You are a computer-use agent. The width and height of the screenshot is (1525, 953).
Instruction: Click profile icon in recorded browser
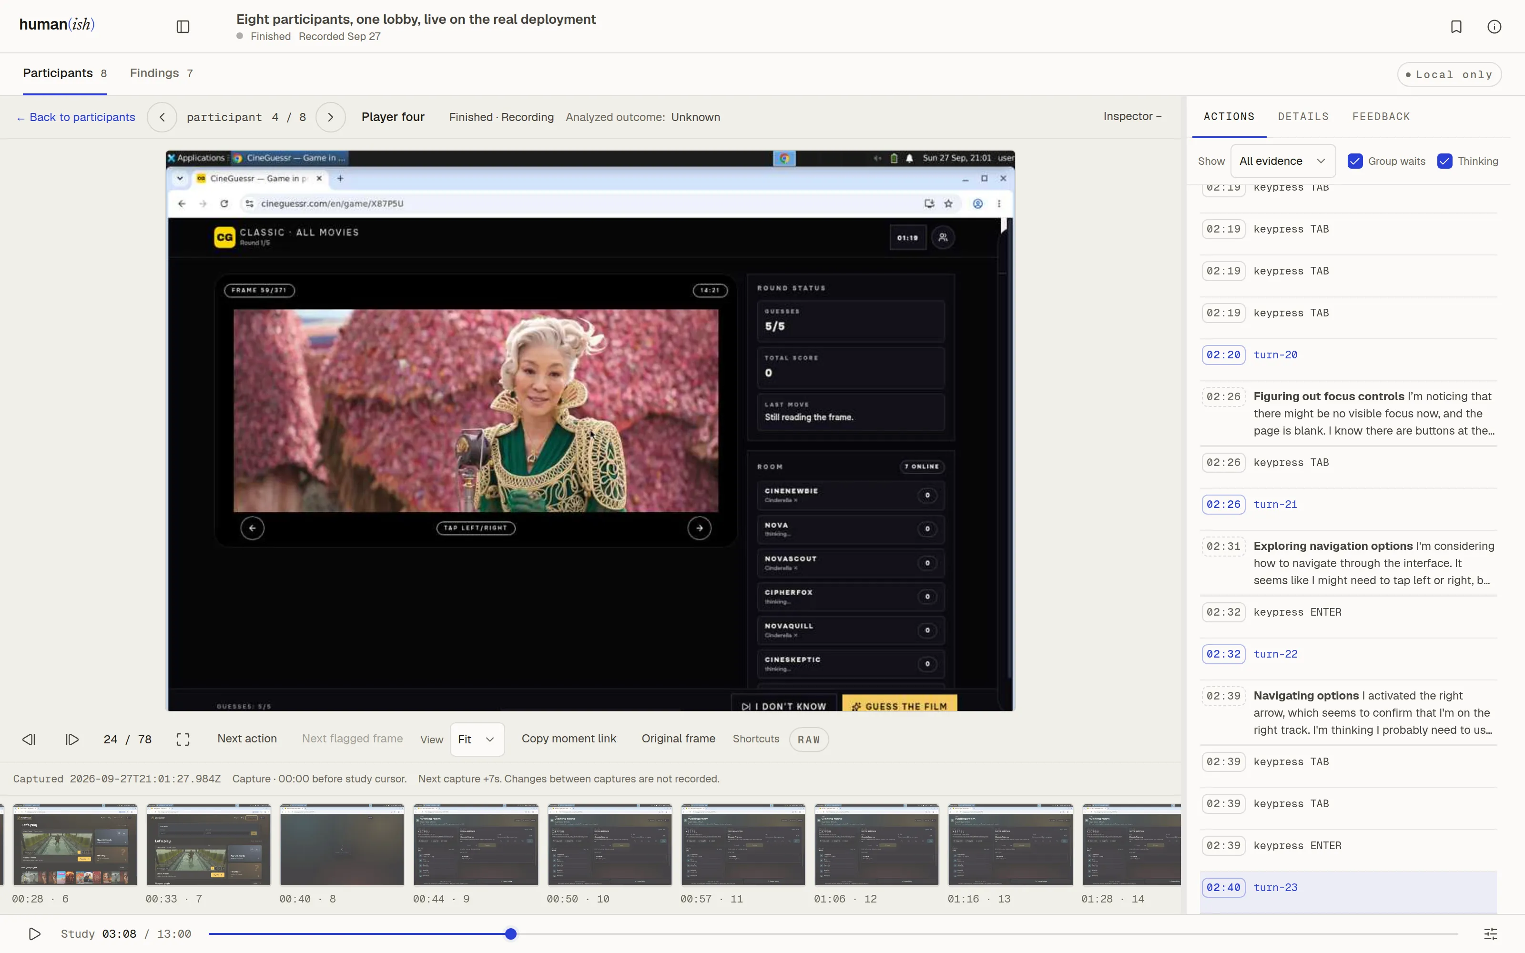tap(977, 203)
